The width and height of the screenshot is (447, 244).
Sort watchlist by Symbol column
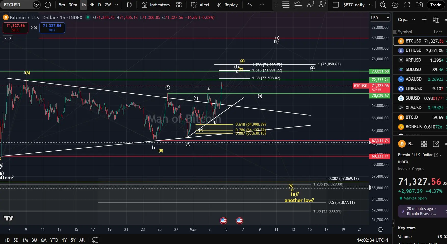[x=405, y=32]
